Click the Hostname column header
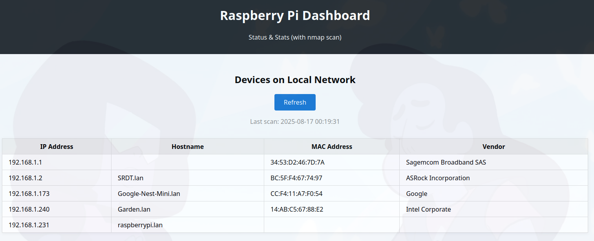The width and height of the screenshot is (594, 241). pyautogui.click(x=188, y=147)
